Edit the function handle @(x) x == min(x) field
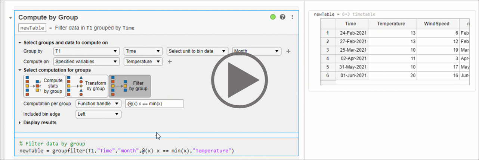Image resolution: width=479 pixels, height=160 pixels. (154, 104)
